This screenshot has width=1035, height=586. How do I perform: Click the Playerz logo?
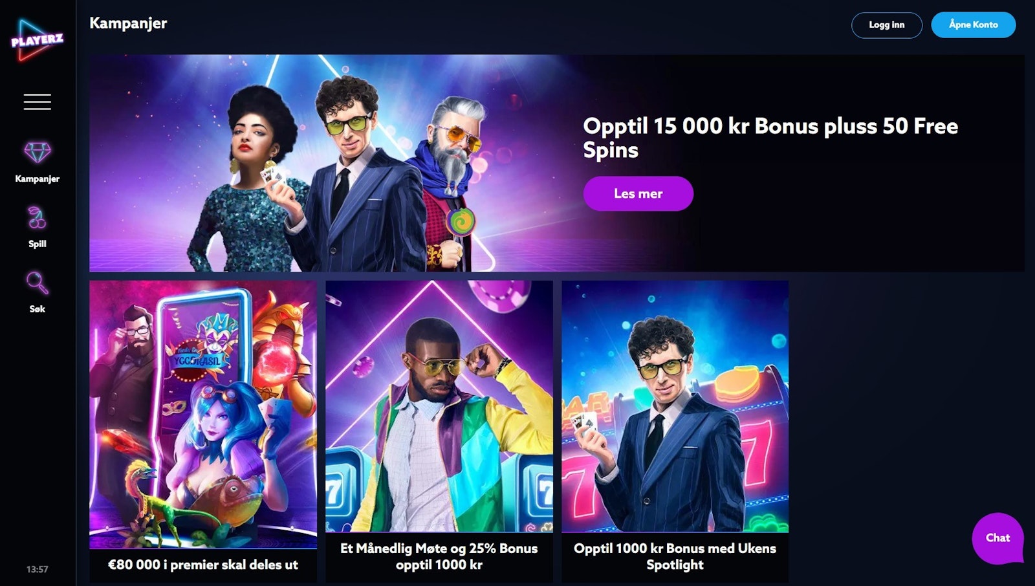[37, 40]
